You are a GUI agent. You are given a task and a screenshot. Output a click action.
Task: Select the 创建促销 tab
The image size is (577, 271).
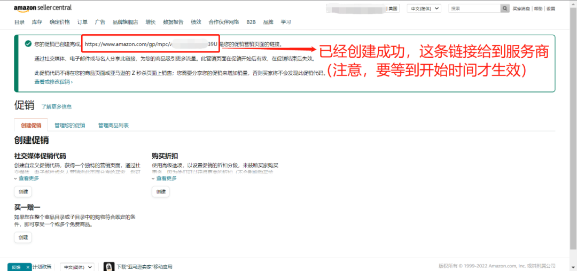[x=31, y=126]
